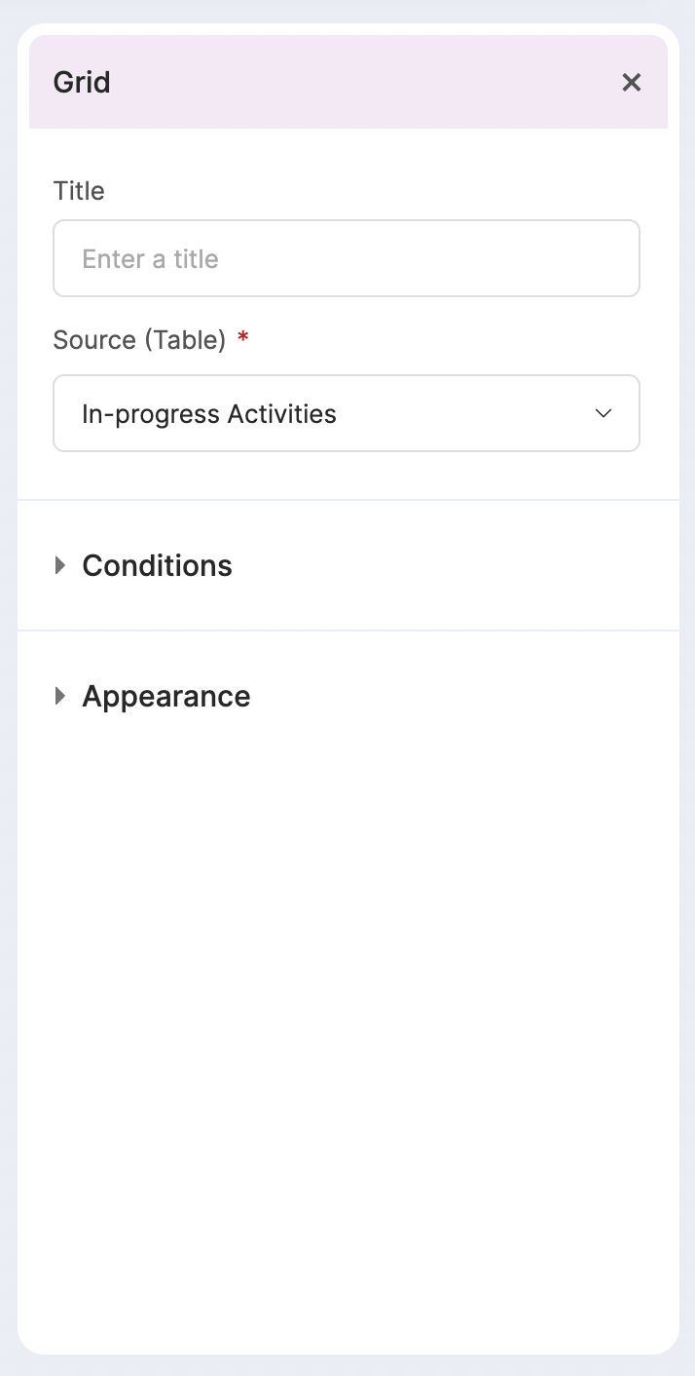Show table options via the dropdown caret
This screenshot has height=1376, width=695.
coord(604,413)
